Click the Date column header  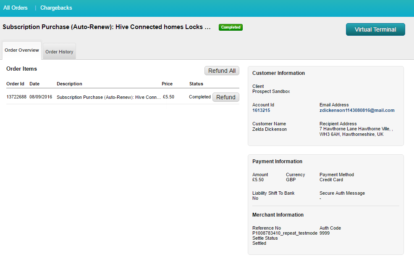[34, 84]
